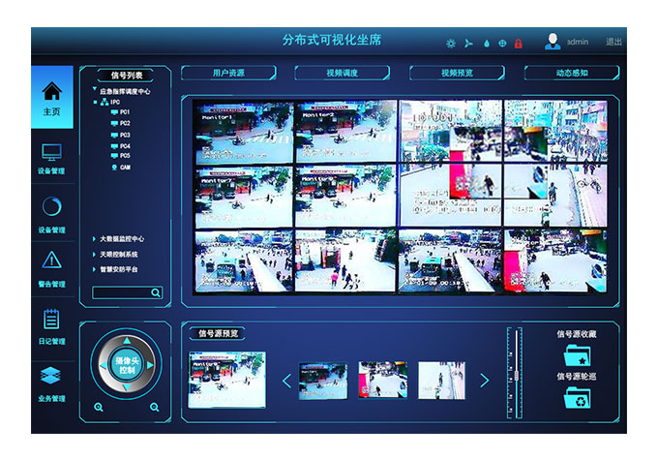This screenshot has width=658, height=460.
Task: Switch to the 动态感知 tab
Action: [572, 73]
